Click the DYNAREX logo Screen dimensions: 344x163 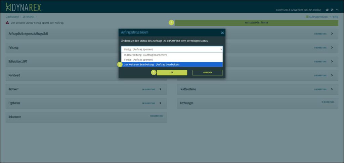[x=23, y=7]
